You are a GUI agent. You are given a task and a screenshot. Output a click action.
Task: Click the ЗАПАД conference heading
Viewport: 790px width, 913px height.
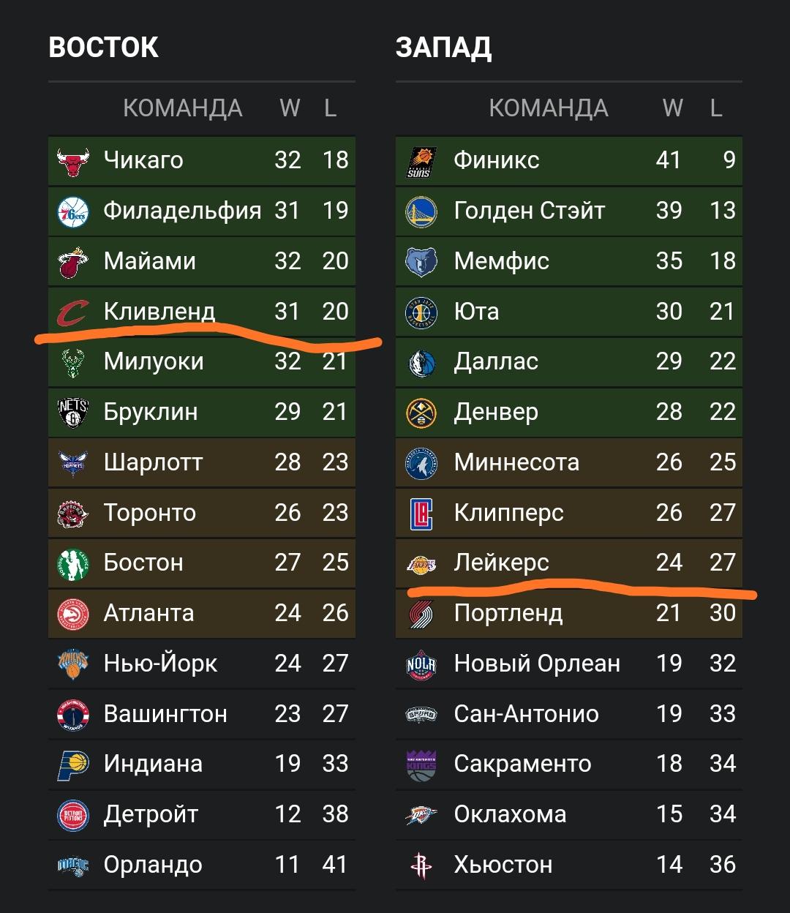pos(443,48)
